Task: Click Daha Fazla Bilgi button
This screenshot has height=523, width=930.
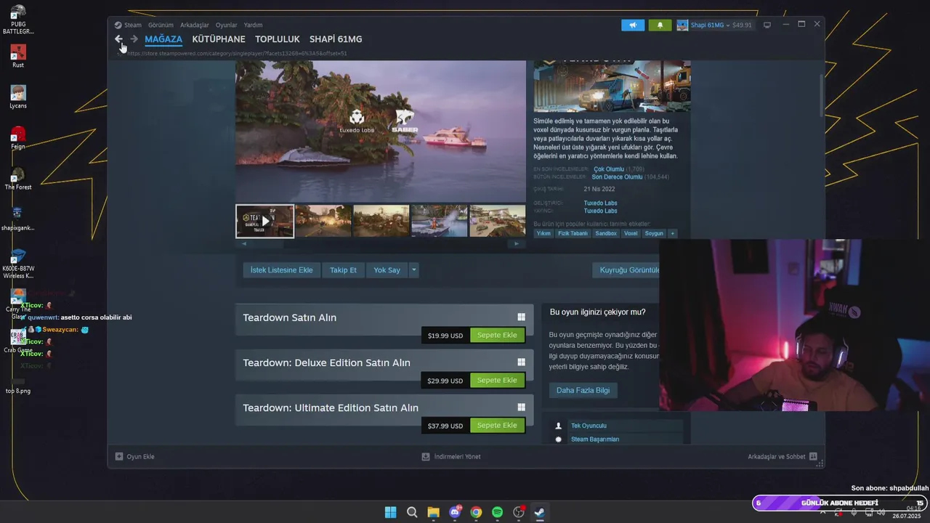Action: click(583, 390)
